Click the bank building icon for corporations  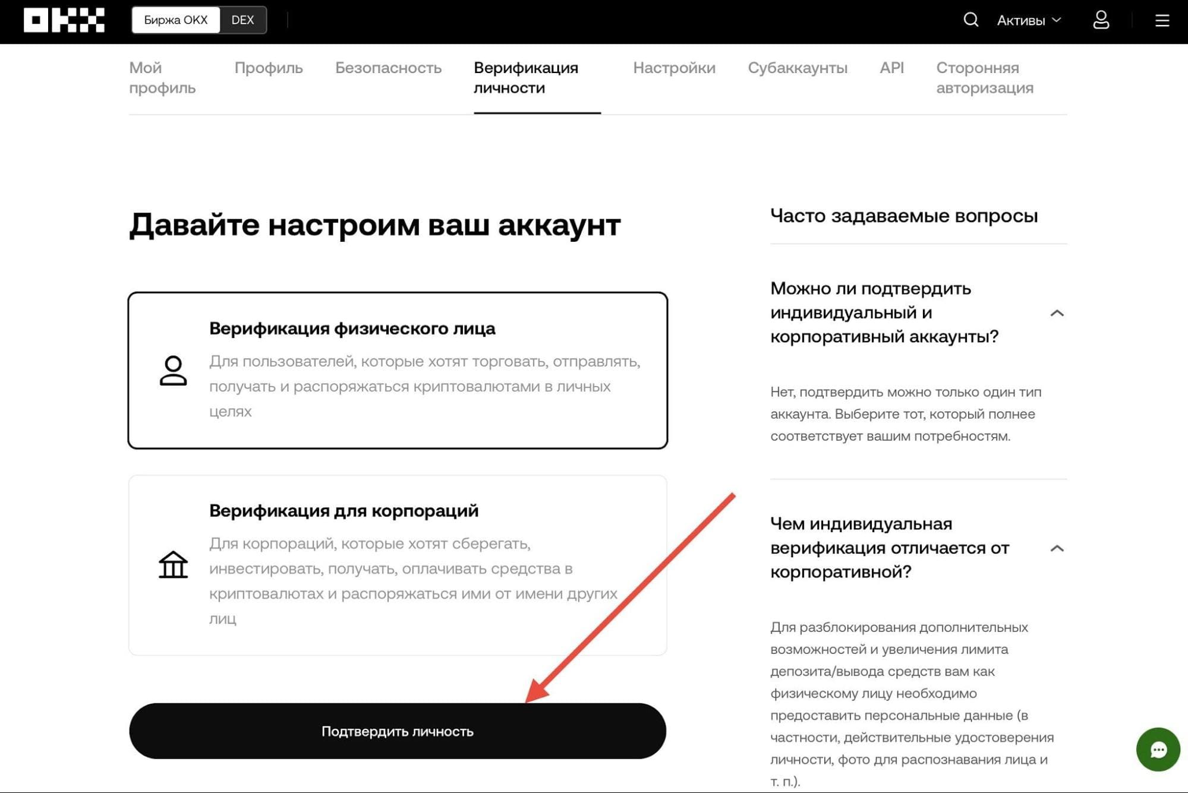(173, 564)
